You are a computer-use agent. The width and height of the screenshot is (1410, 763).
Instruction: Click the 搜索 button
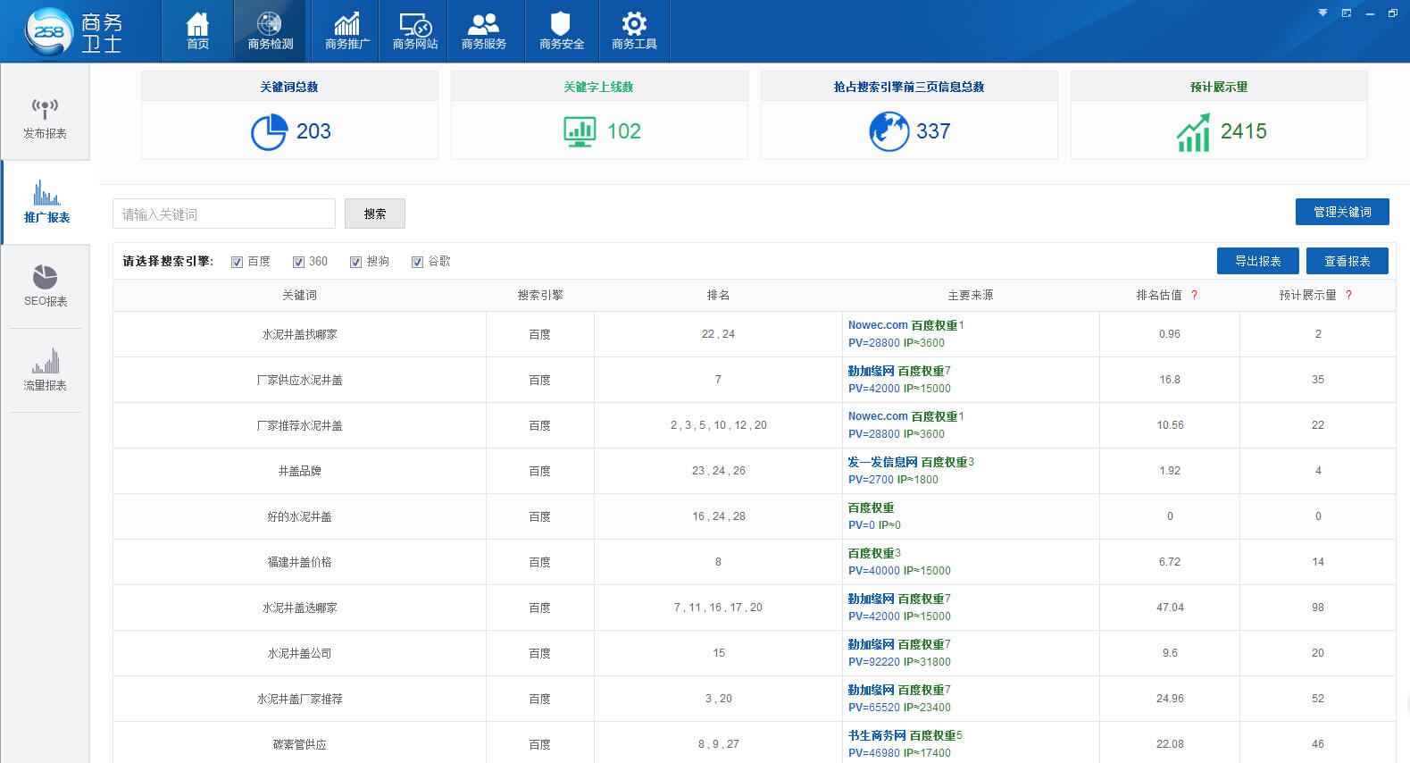click(375, 214)
